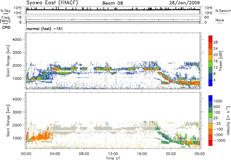Click the '60' label on the Nave axis
Image resolution: width=231 pixels, height=160 pixels.
[x=206, y=17]
